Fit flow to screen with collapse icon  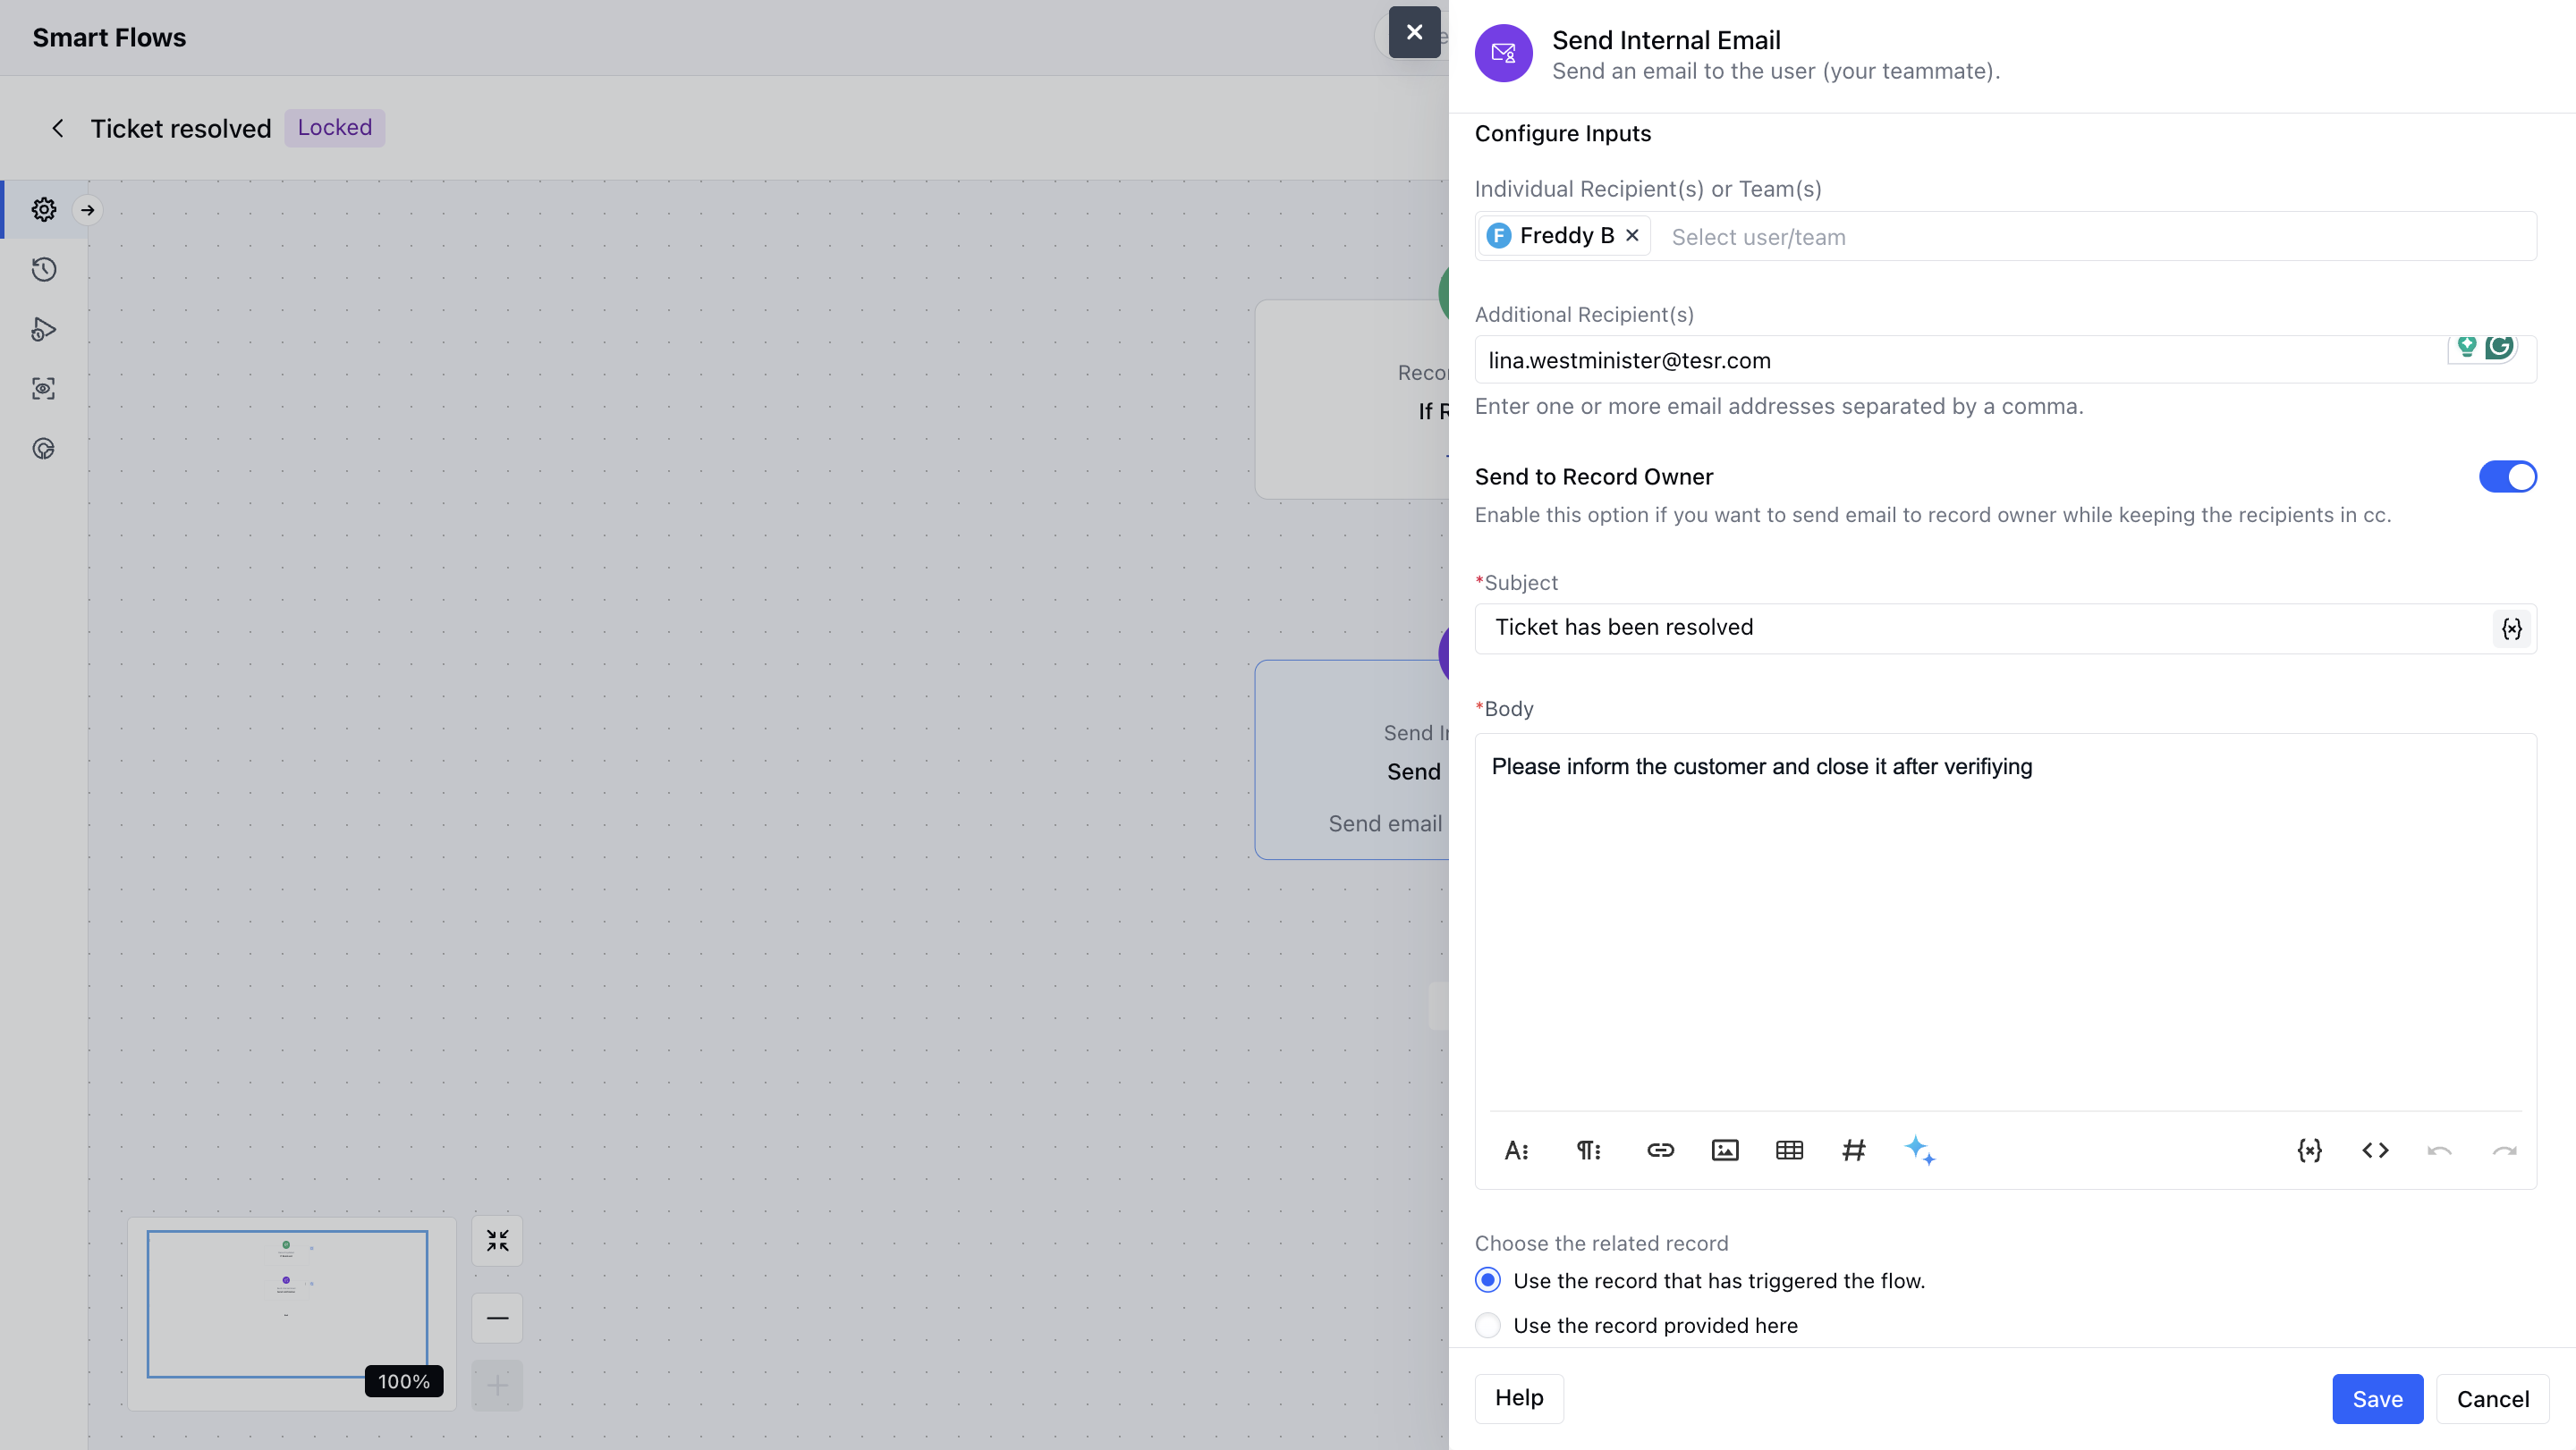497,1240
